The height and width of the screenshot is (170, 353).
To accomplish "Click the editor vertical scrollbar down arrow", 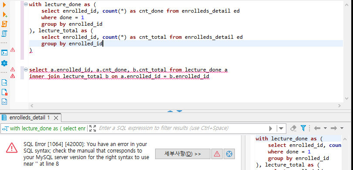I will [347, 99].
